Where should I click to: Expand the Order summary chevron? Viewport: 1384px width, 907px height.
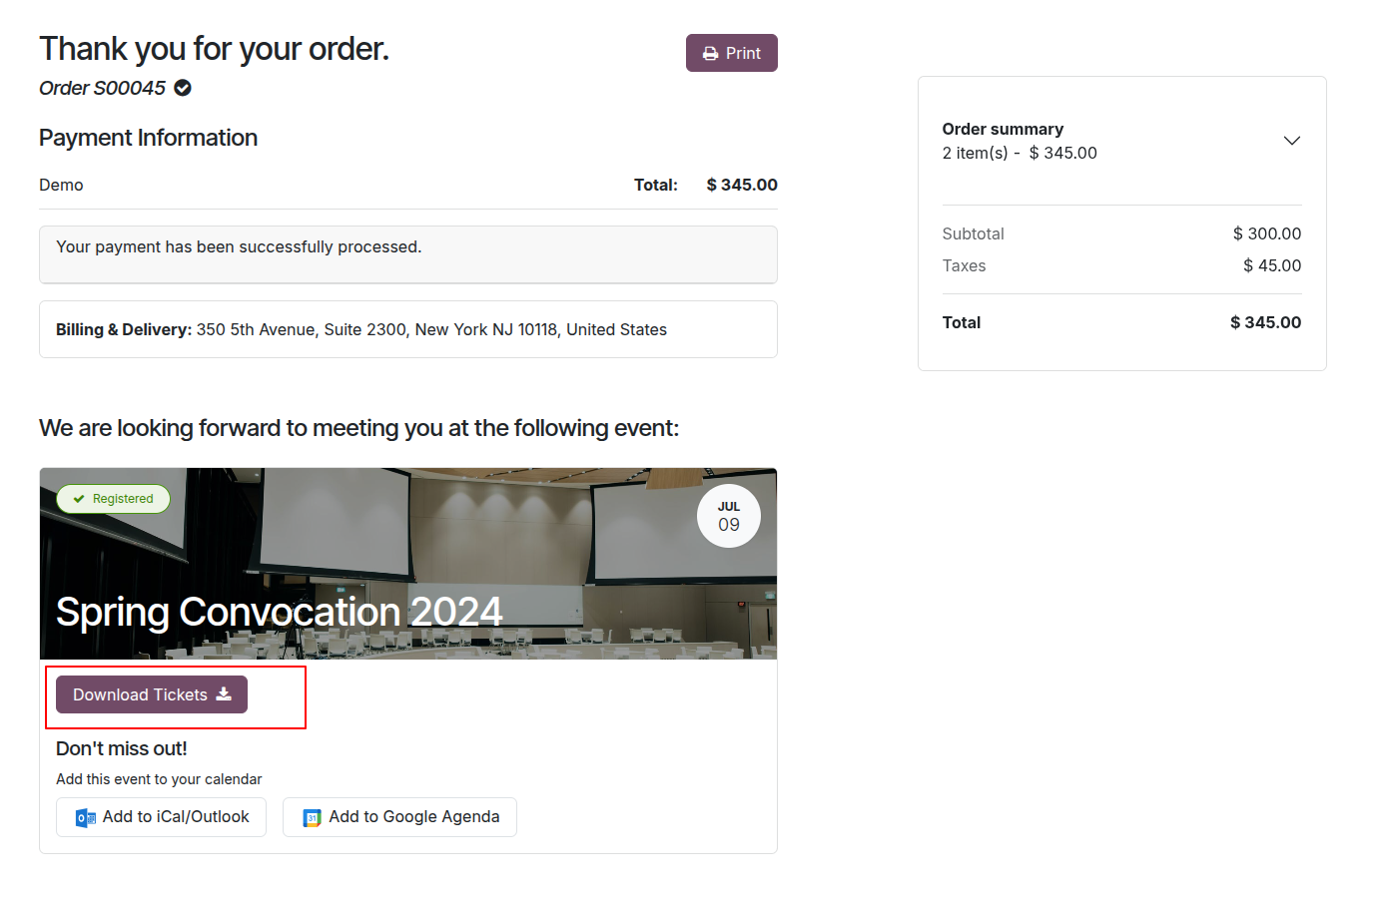(x=1291, y=141)
